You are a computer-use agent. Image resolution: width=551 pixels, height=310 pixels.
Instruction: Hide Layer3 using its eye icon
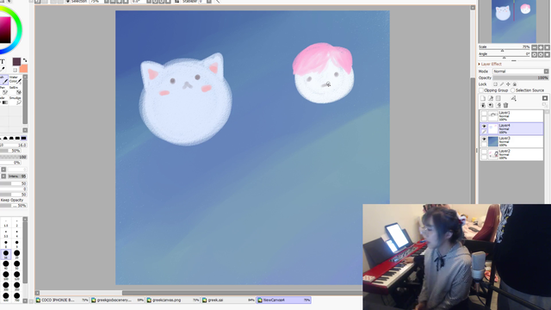click(484, 139)
